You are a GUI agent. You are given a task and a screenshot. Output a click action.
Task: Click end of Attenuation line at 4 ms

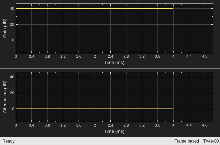173,109
